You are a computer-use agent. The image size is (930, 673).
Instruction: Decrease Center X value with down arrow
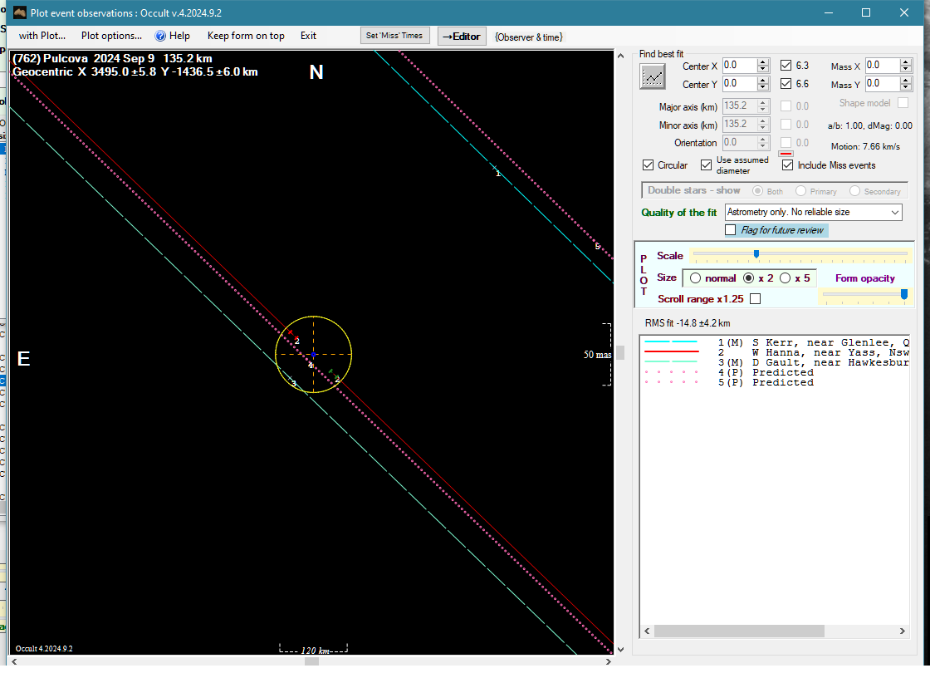click(763, 69)
